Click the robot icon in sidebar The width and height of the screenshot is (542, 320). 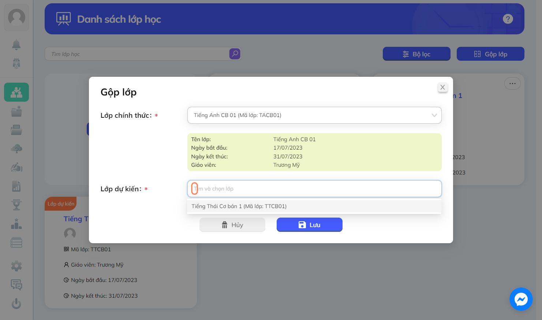[16, 64]
